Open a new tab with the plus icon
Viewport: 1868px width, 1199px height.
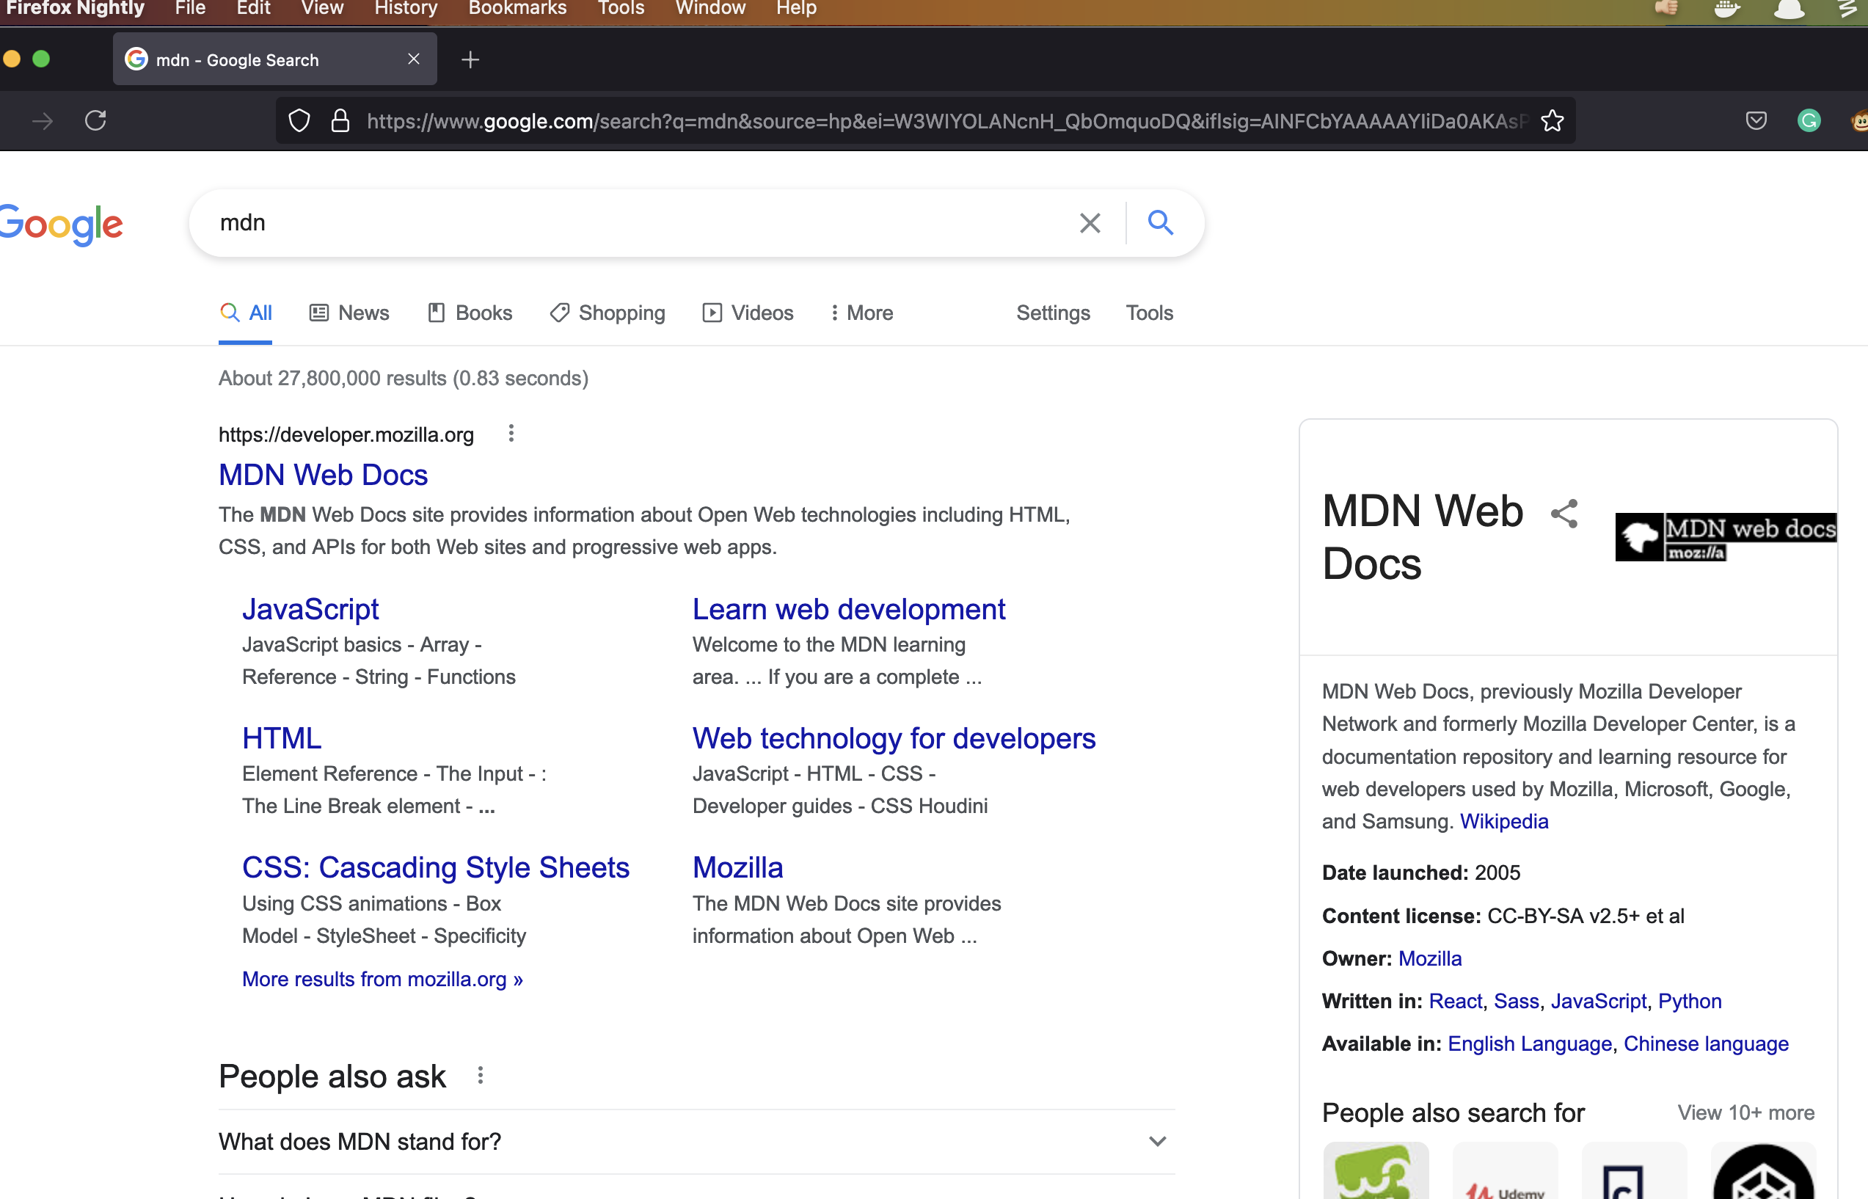(x=470, y=59)
